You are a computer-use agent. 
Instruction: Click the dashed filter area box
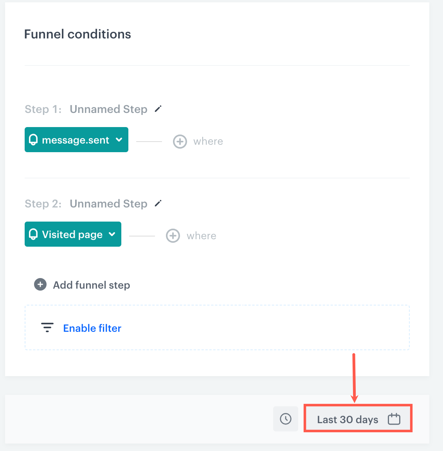pyautogui.click(x=217, y=327)
